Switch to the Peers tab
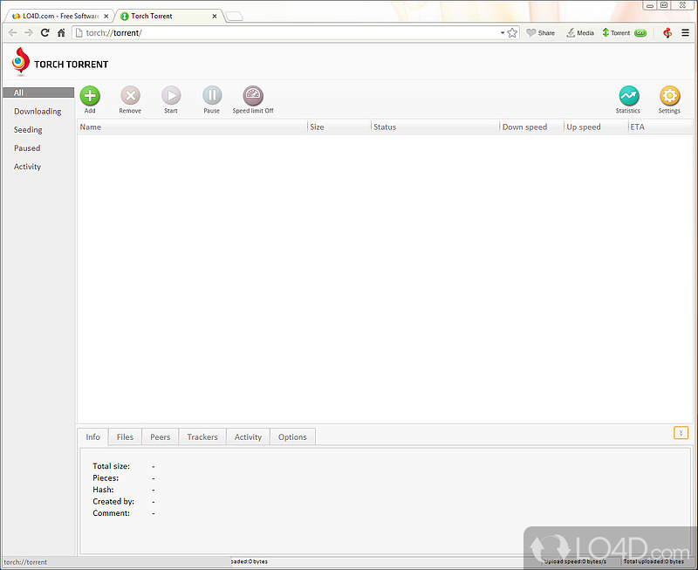The height and width of the screenshot is (570, 698). [x=161, y=436]
